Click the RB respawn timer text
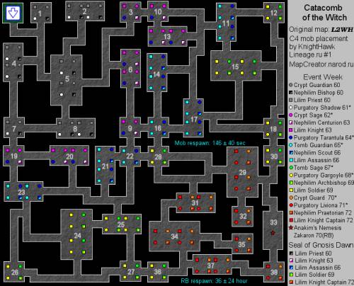 click(214, 281)
